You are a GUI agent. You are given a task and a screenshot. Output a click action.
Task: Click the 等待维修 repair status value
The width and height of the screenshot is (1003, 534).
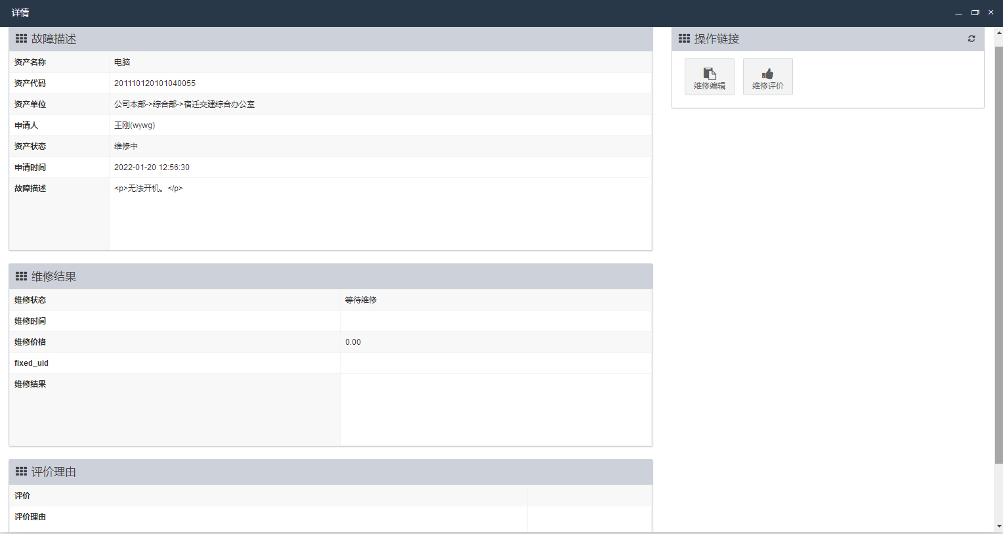(x=361, y=300)
